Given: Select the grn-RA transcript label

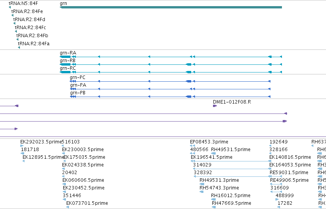Looking at the screenshot, I should (68, 53).
